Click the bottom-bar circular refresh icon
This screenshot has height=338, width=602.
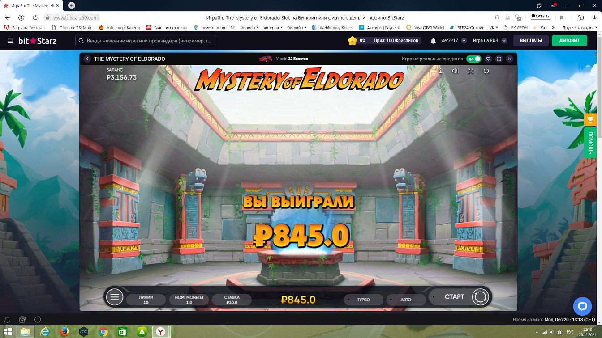[x=38, y=320]
